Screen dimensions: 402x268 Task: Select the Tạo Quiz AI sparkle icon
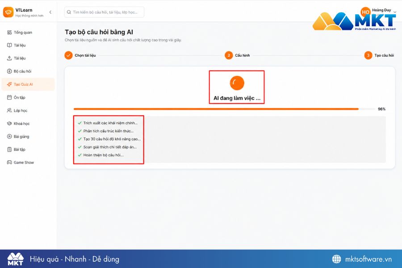coord(9,84)
